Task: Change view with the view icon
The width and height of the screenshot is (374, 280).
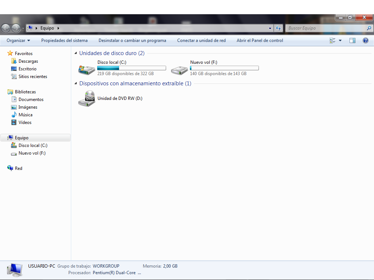Action: pyautogui.click(x=332, y=40)
